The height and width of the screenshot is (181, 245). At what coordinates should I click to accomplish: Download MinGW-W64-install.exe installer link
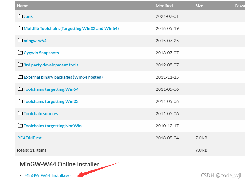point(47,176)
